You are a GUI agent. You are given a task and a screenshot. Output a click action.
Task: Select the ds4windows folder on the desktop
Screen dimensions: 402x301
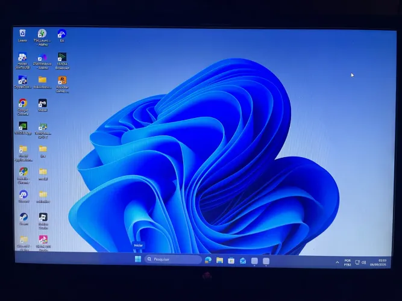(x=43, y=82)
